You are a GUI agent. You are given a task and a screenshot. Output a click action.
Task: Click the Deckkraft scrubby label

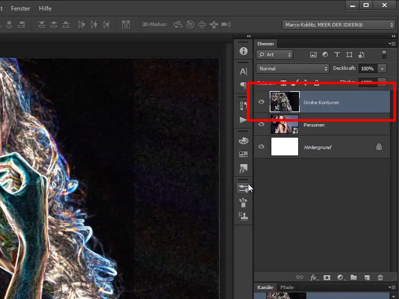point(344,68)
